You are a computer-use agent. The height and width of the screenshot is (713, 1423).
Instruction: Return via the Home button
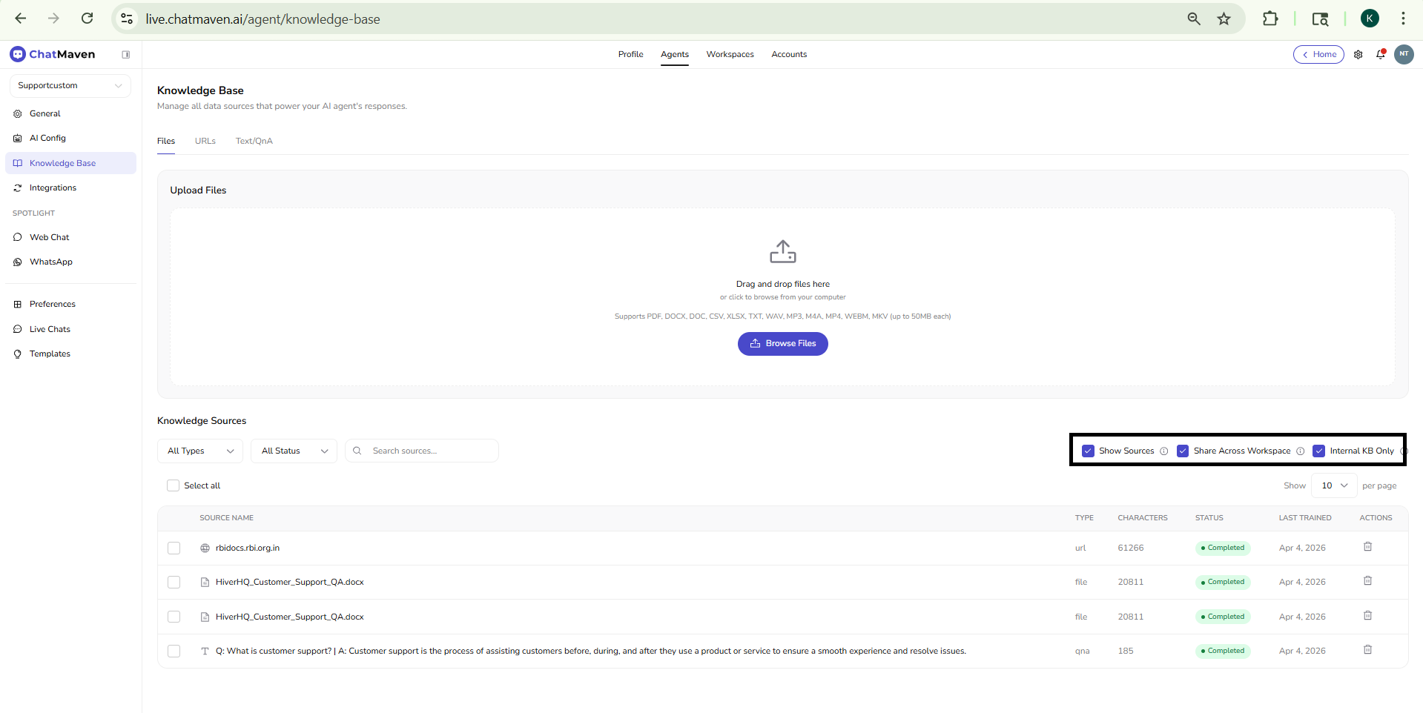click(x=1318, y=54)
